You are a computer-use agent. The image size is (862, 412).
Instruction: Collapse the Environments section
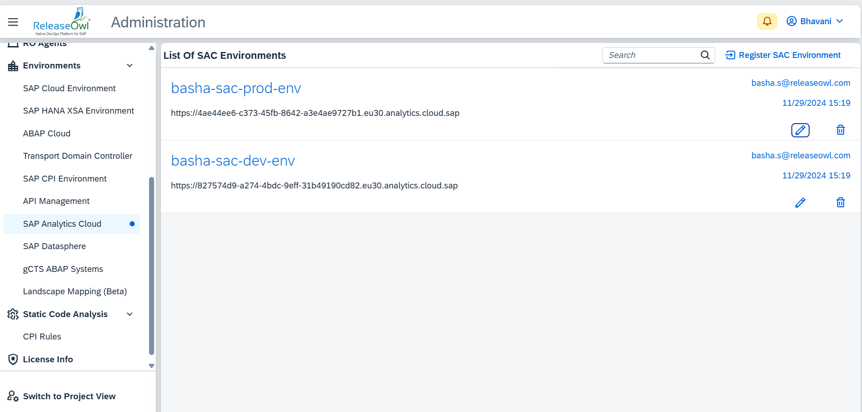pyautogui.click(x=129, y=66)
